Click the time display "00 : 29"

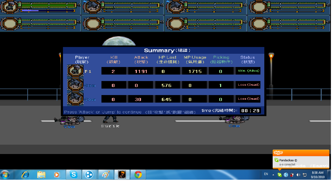point(250,110)
